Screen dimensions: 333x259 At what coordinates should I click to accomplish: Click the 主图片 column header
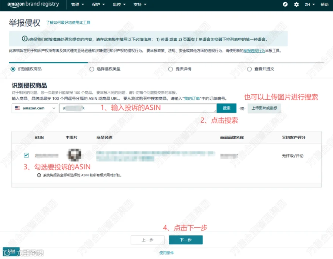71,137
